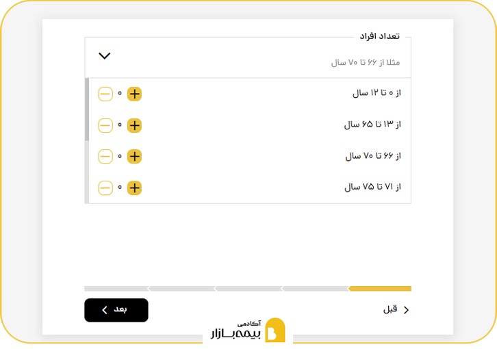This screenshot has width=497, height=349.
Task: Decrease count for ages 0 to 12
Action: [x=105, y=94]
